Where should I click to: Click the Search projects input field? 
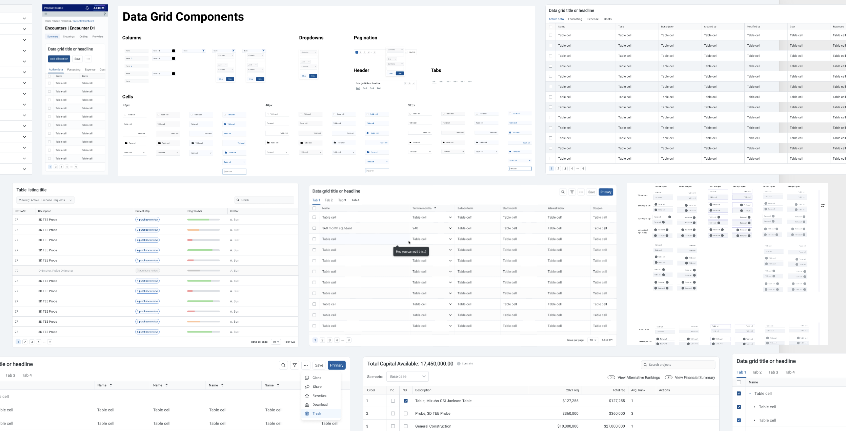point(678,365)
